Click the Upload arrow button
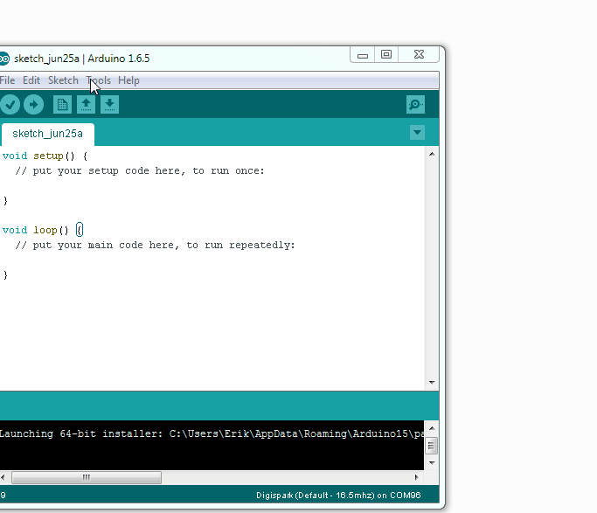The image size is (597, 513). coord(33,105)
